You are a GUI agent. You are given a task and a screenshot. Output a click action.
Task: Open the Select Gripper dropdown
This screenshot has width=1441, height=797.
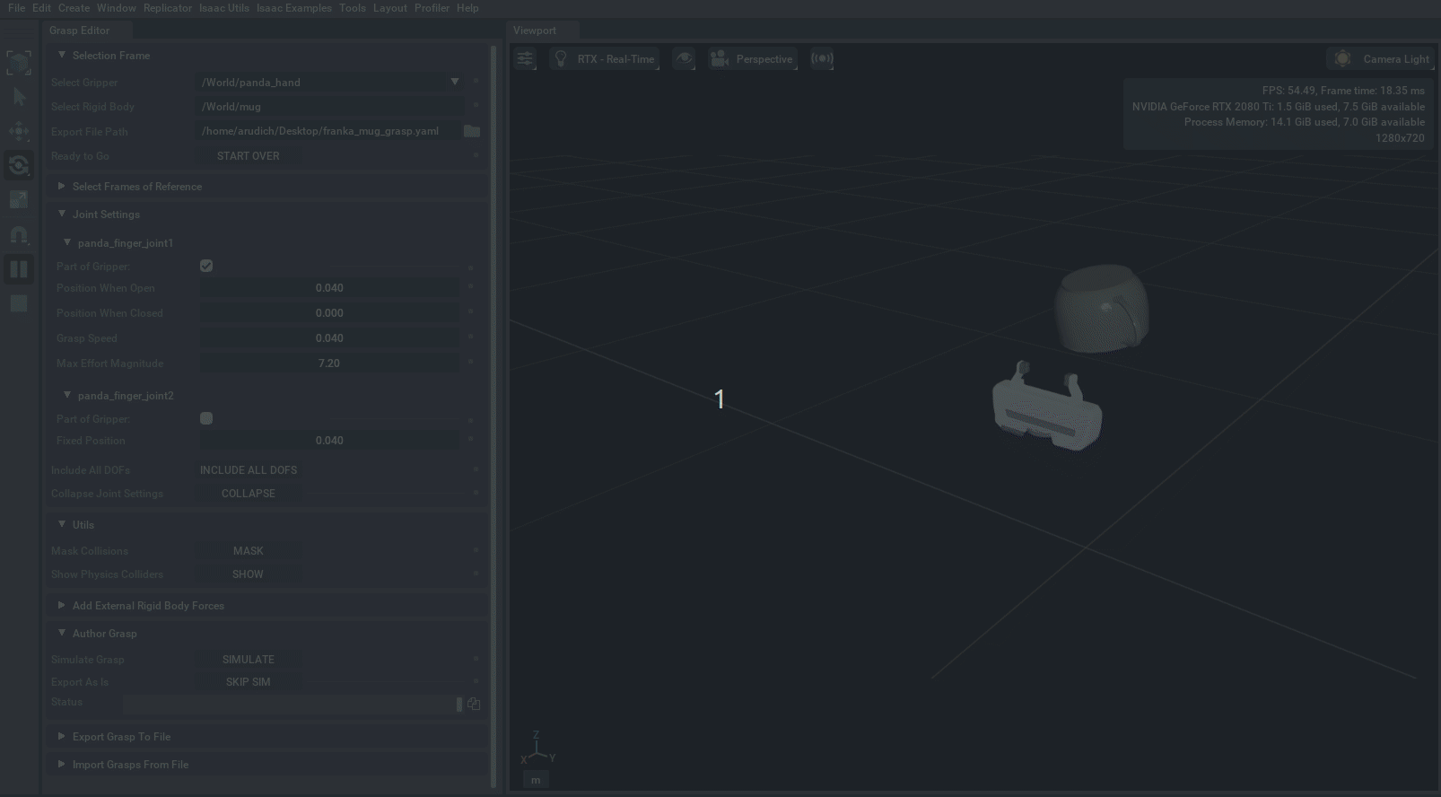point(455,82)
